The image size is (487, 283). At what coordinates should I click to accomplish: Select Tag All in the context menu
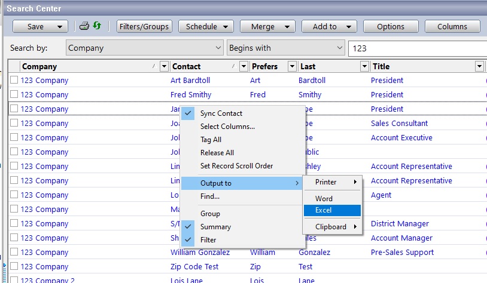(x=211, y=140)
